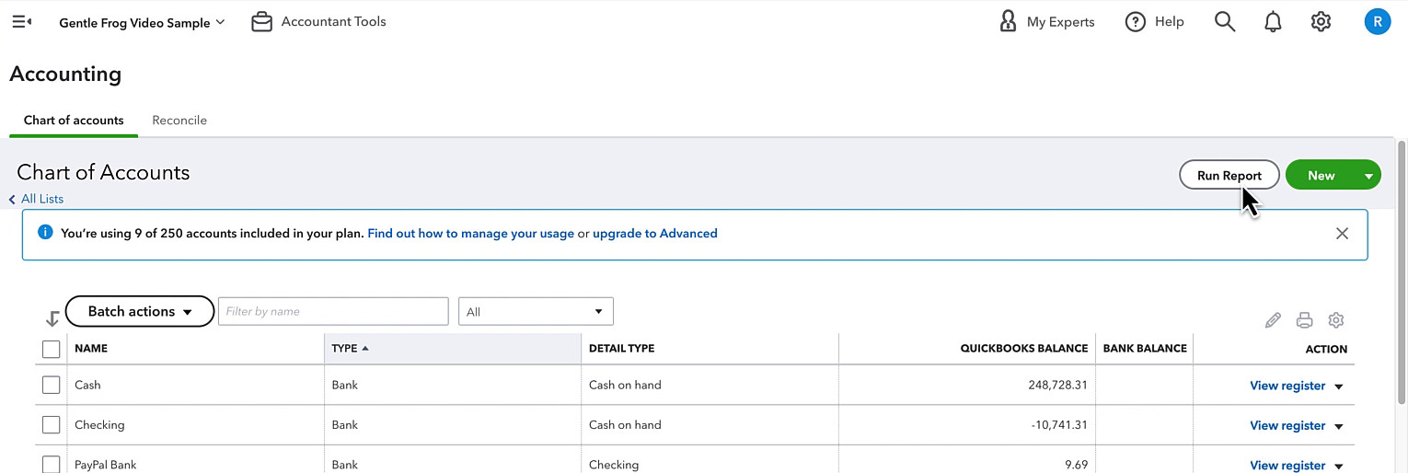This screenshot has width=1408, height=473.
Task: Switch to the Reconcile tab
Action: (179, 121)
